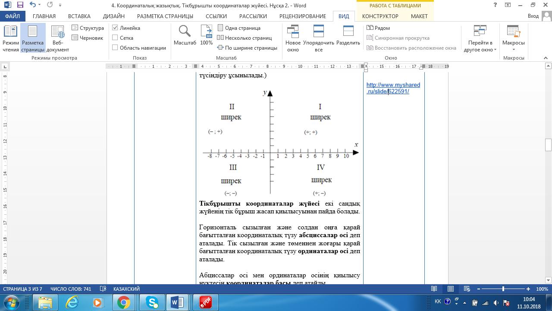This screenshot has width=552, height=311.
Task: Expand the Макросы dropdown
Action: click(513, 49)
